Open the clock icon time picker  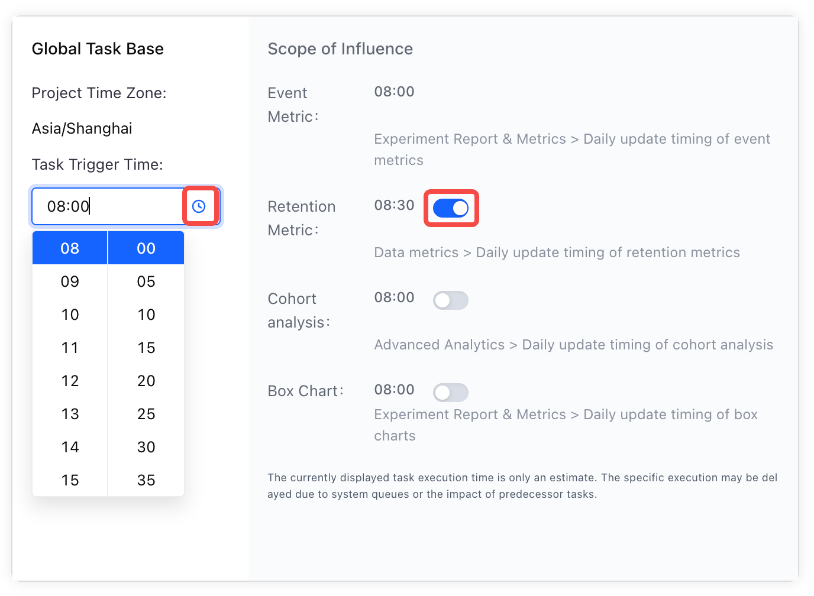(199, 206)
